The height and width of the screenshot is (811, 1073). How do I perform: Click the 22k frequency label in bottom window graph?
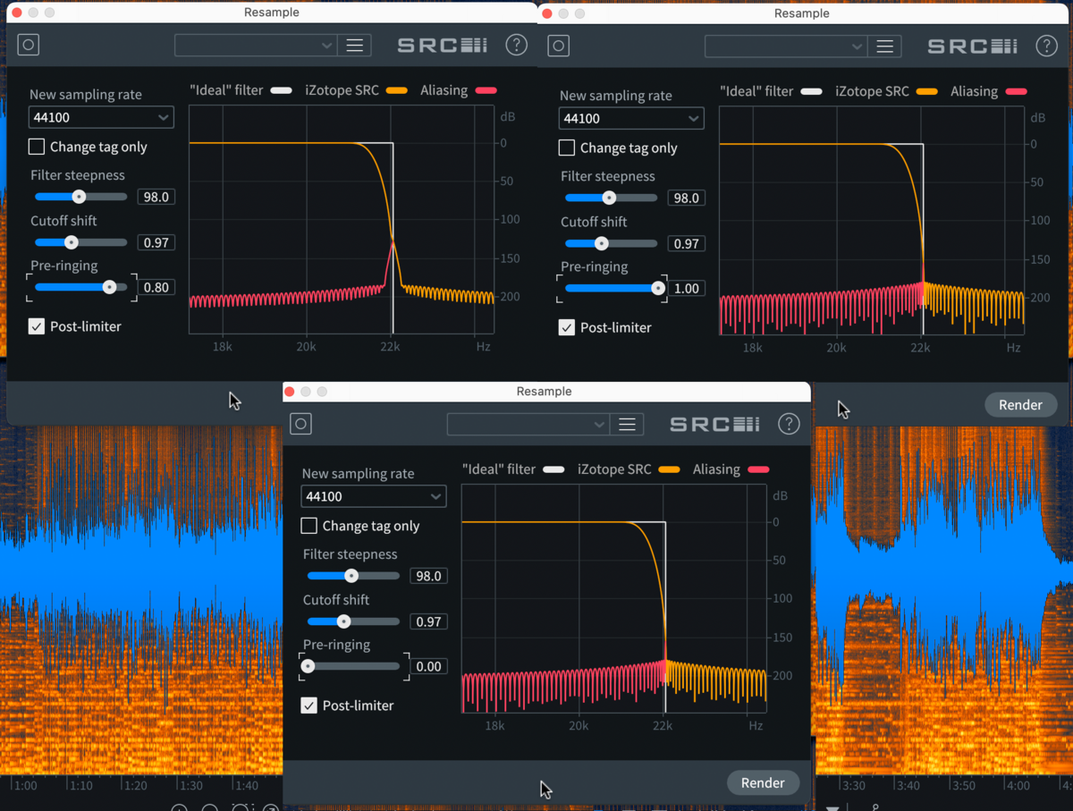663,725
